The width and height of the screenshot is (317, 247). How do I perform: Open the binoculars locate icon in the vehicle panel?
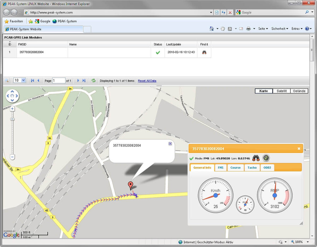click(x=257, y=158)
